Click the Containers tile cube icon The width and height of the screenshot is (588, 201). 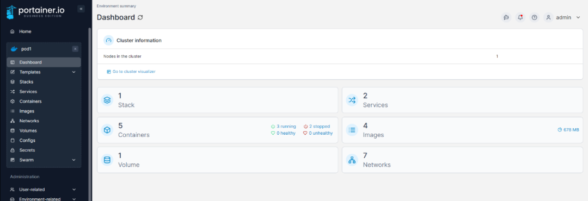tap(107, 130)
